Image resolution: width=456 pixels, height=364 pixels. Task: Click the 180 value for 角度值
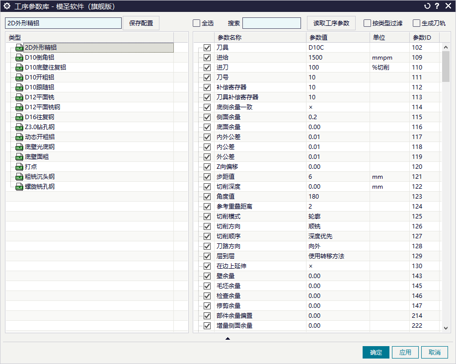coord(313,197)
